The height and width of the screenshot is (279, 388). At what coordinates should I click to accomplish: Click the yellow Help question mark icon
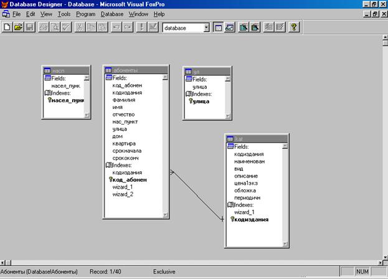click(293, 27)
